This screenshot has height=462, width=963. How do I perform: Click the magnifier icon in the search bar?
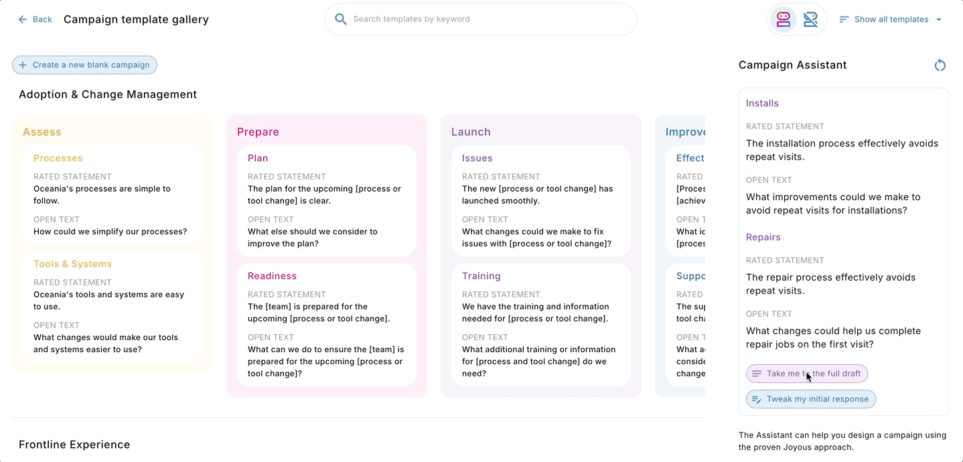click(x=341, y=19)
